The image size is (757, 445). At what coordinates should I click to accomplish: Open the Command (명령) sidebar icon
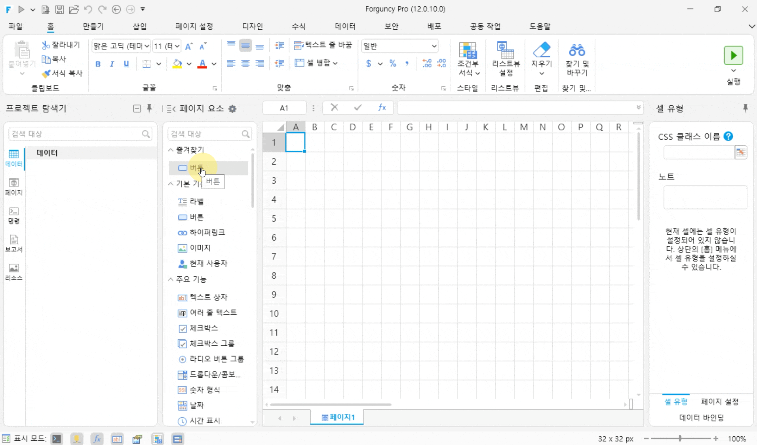point(14,215)
